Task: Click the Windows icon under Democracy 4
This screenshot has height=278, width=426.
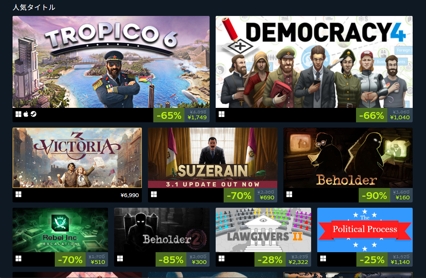Action: click(222, 114)
